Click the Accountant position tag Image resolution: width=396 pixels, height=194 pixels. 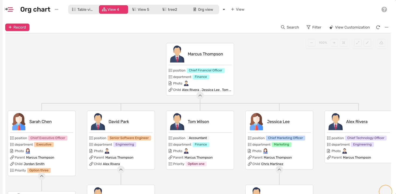pos(198,138)
